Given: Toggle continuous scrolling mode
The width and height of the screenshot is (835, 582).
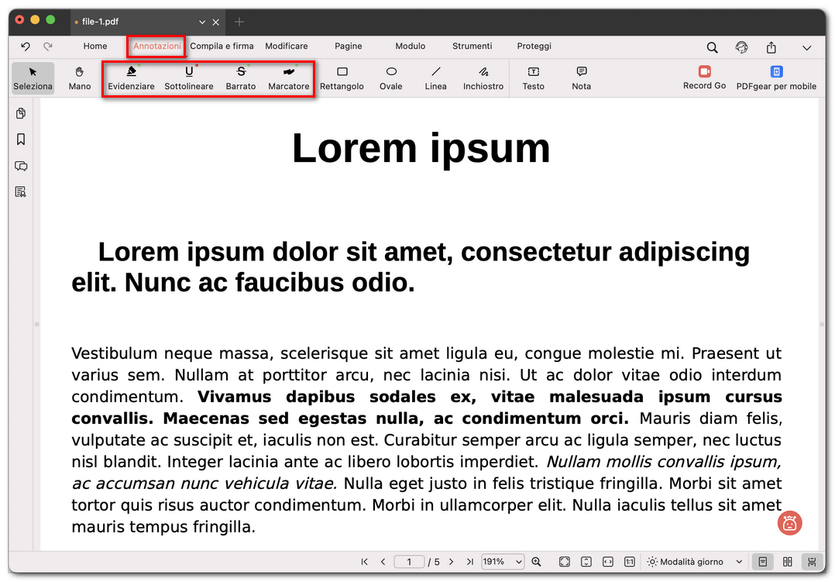Looking at the screenshot, I should (812, 562).
